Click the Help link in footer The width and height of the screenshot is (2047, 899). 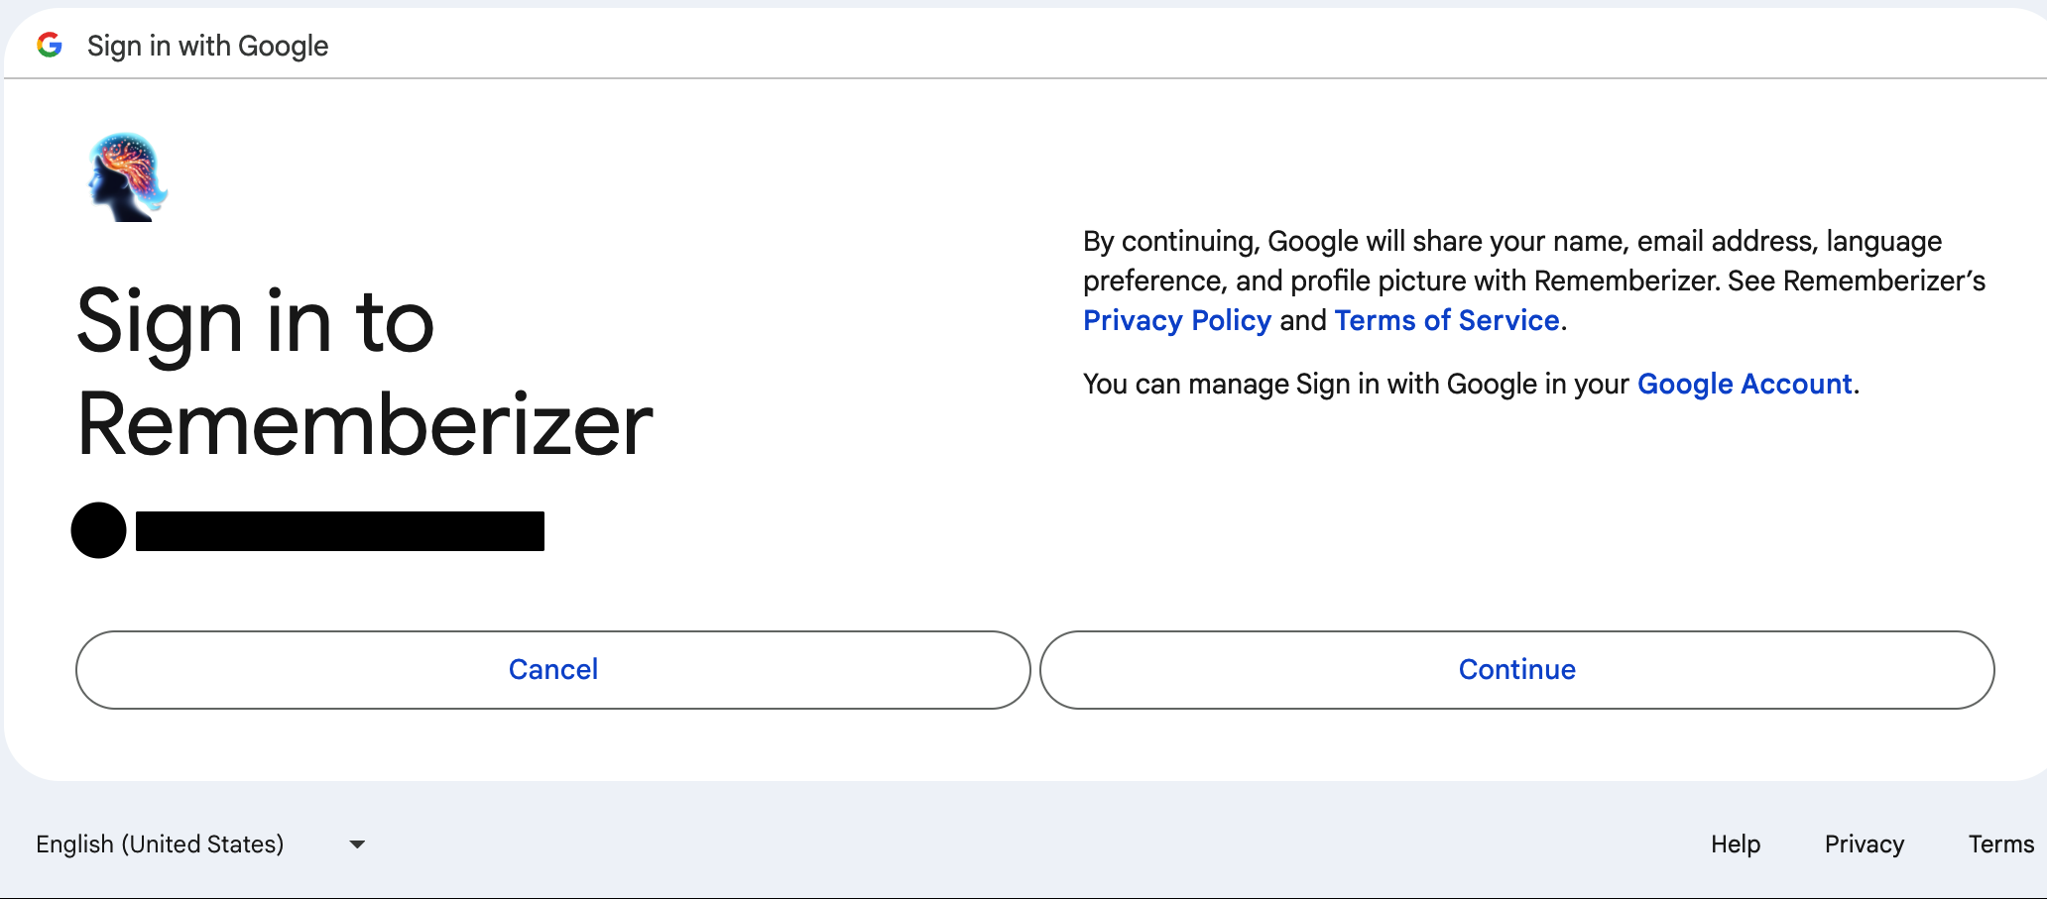(x=1735, y=843)
